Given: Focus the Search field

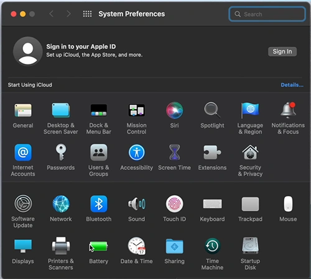Looking at the screenshot, I should point(267,14).
